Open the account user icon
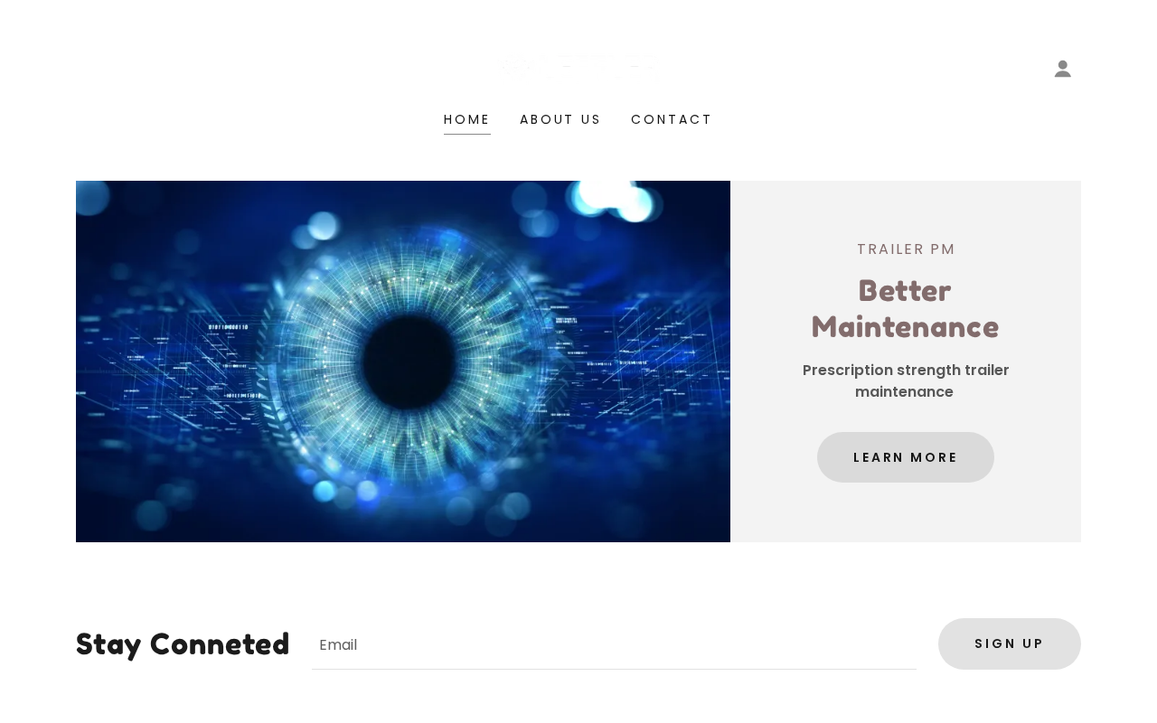 (1062, 69)
